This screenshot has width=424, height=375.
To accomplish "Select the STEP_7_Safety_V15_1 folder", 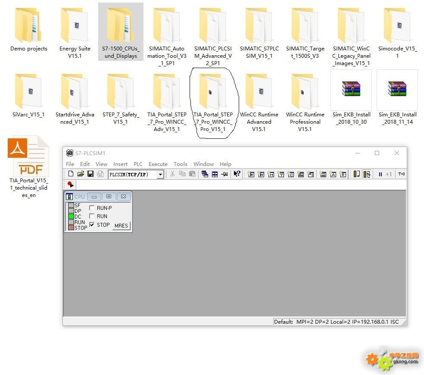I will [x=121, y=99].
